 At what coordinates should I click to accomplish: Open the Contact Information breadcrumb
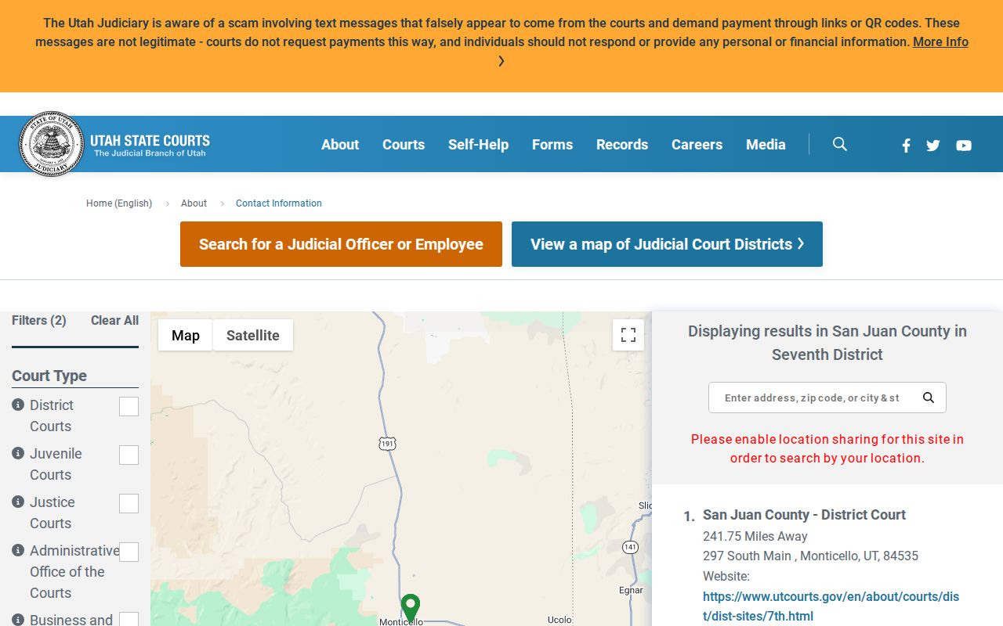279,203
